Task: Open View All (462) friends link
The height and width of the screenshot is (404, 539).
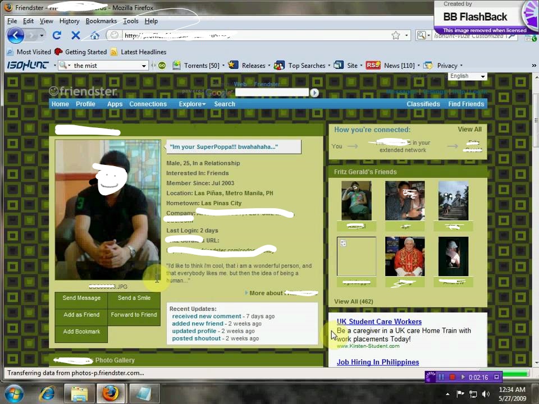Action: 353,301
